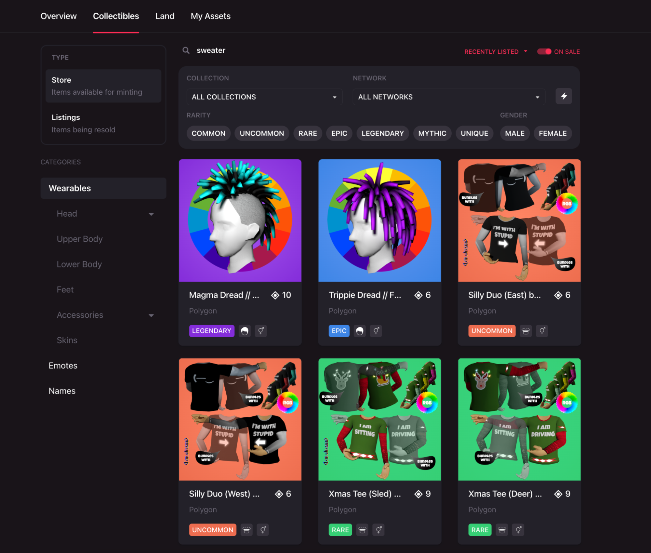Open the All Collections dropdown
Viewport: 651px width, 553px height.
click(264, 97)
